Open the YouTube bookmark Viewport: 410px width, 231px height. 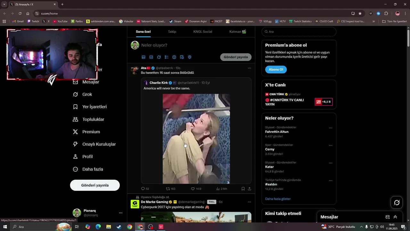60,21
